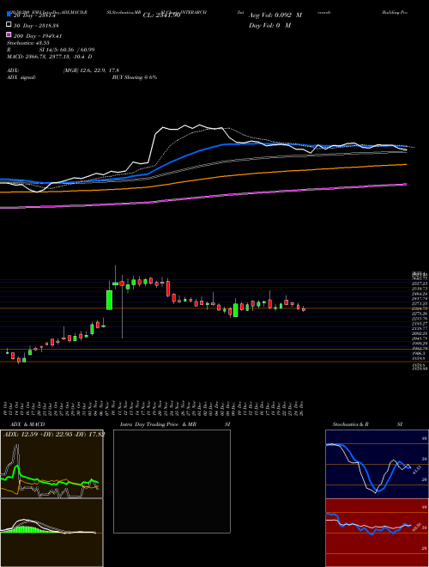The height and width of the screenshot is (567, 429).
Task: Click the magenta 200 Day EMA legend swatch
Action: (9, 35)
